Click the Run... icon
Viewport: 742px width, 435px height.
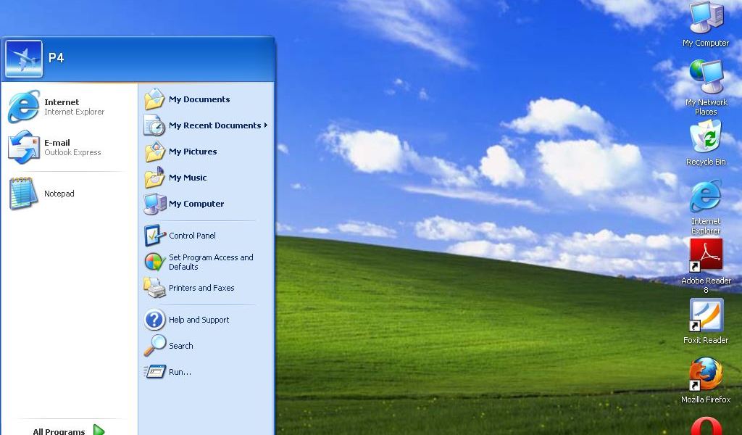pyautogui.click(x=155, y=372)
